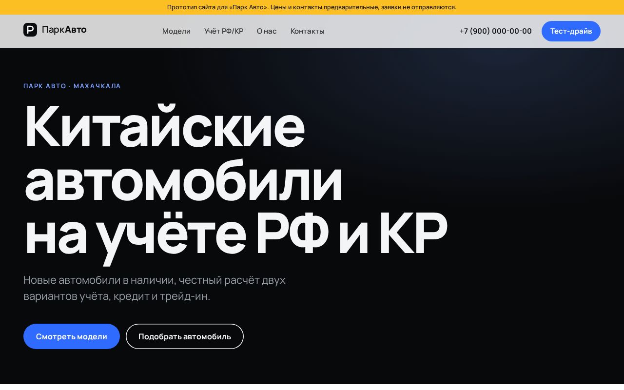Image resolution: width=624 pixels, height=390 pixels.
Task: Select the Подобрать автомобиль button
Action: [185, 336]
